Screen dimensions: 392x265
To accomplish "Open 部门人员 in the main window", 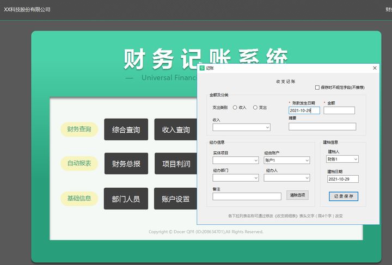I will 126,199.
